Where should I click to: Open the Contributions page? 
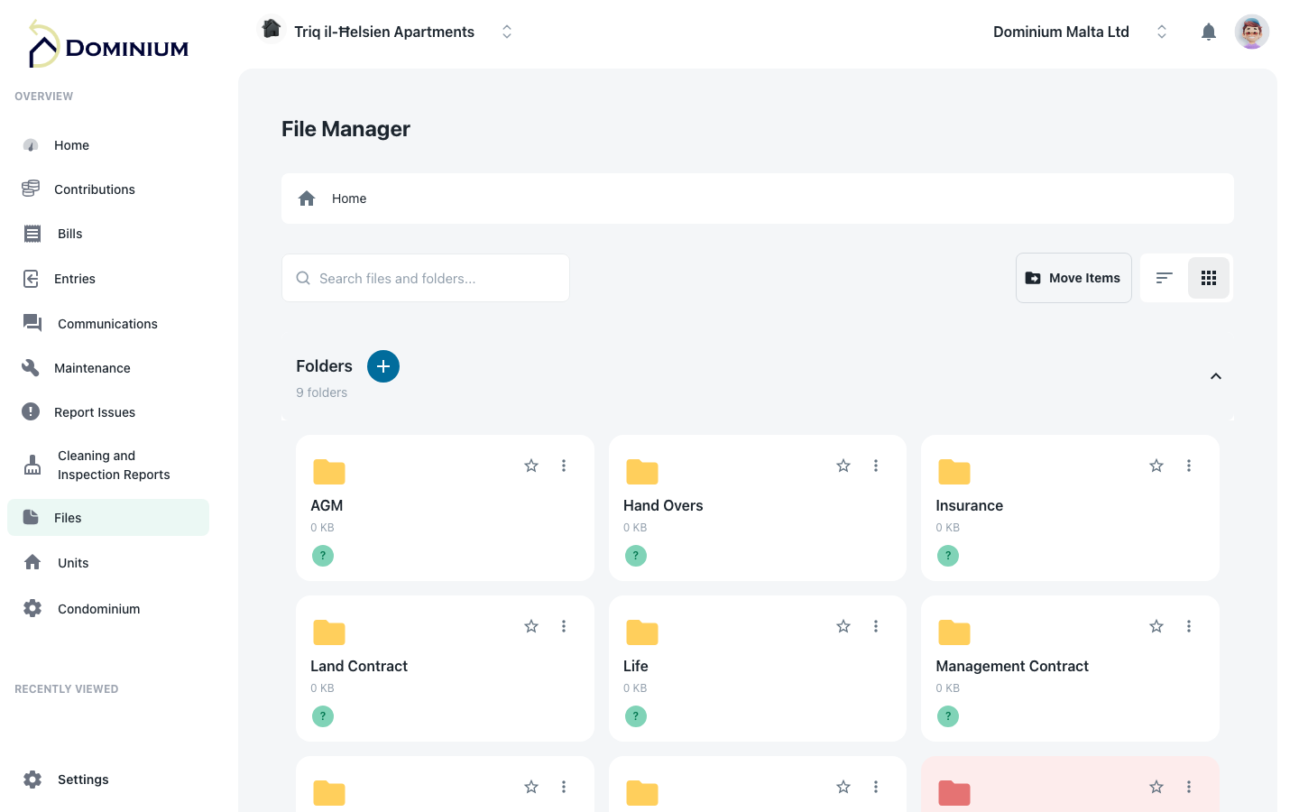coord(108,189)
